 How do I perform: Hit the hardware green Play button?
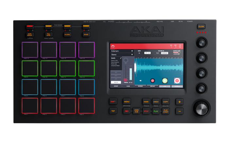click(156, 111)
